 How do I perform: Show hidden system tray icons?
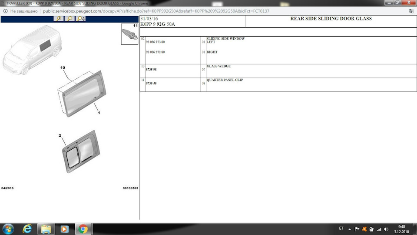coord(350,229)
